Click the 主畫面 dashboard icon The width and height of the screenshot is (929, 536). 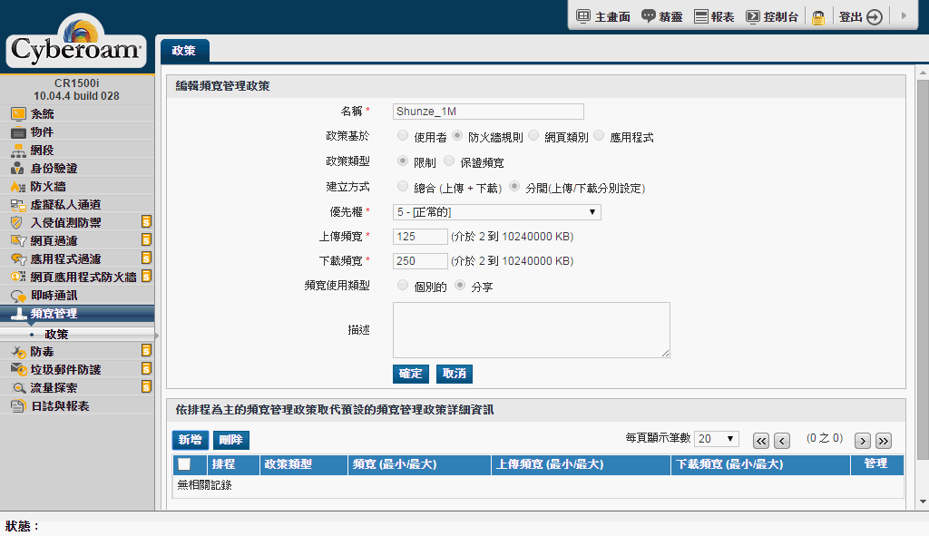pos(583,16)
